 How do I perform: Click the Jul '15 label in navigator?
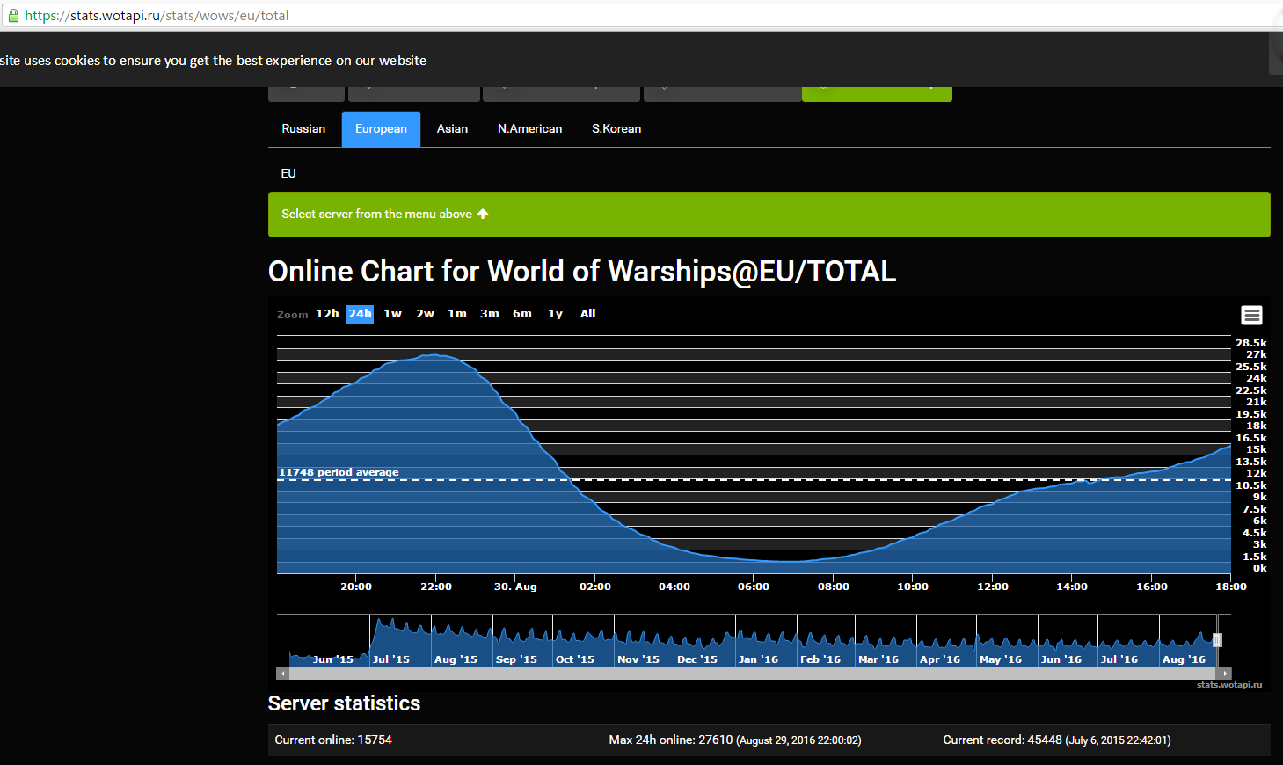tap(391, 659)
